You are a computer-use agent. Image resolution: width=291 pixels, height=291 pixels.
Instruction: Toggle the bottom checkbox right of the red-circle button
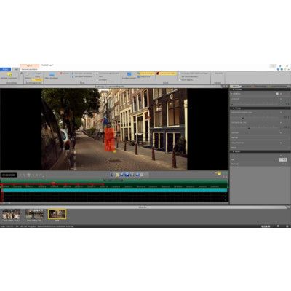(x=180, y=79)
